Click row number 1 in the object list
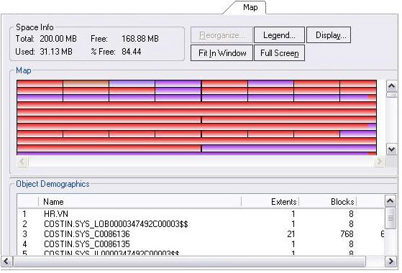Viewport: 402px width, 273px height. click(x=24, y=214)
